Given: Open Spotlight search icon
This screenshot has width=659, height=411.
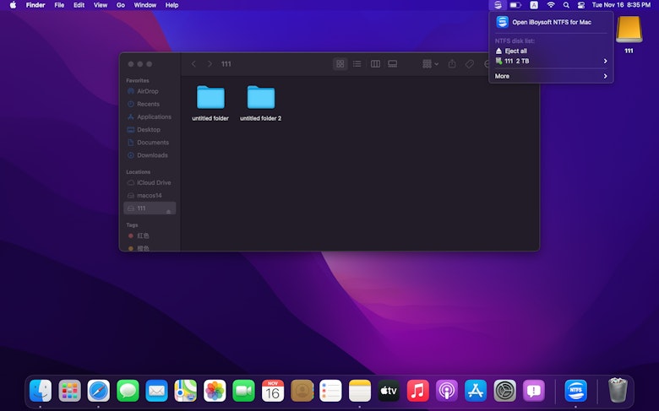Looking at the screenshot, I should (566, 5).
